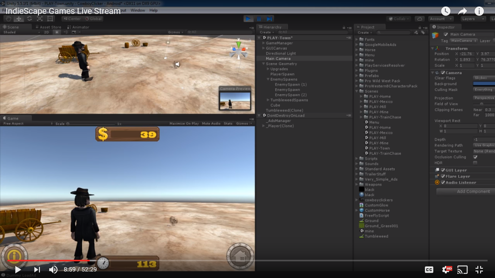Screen dimensions: 495x278
Task: Expand GameManager in Hierarchy
Action: coord(264,43)
